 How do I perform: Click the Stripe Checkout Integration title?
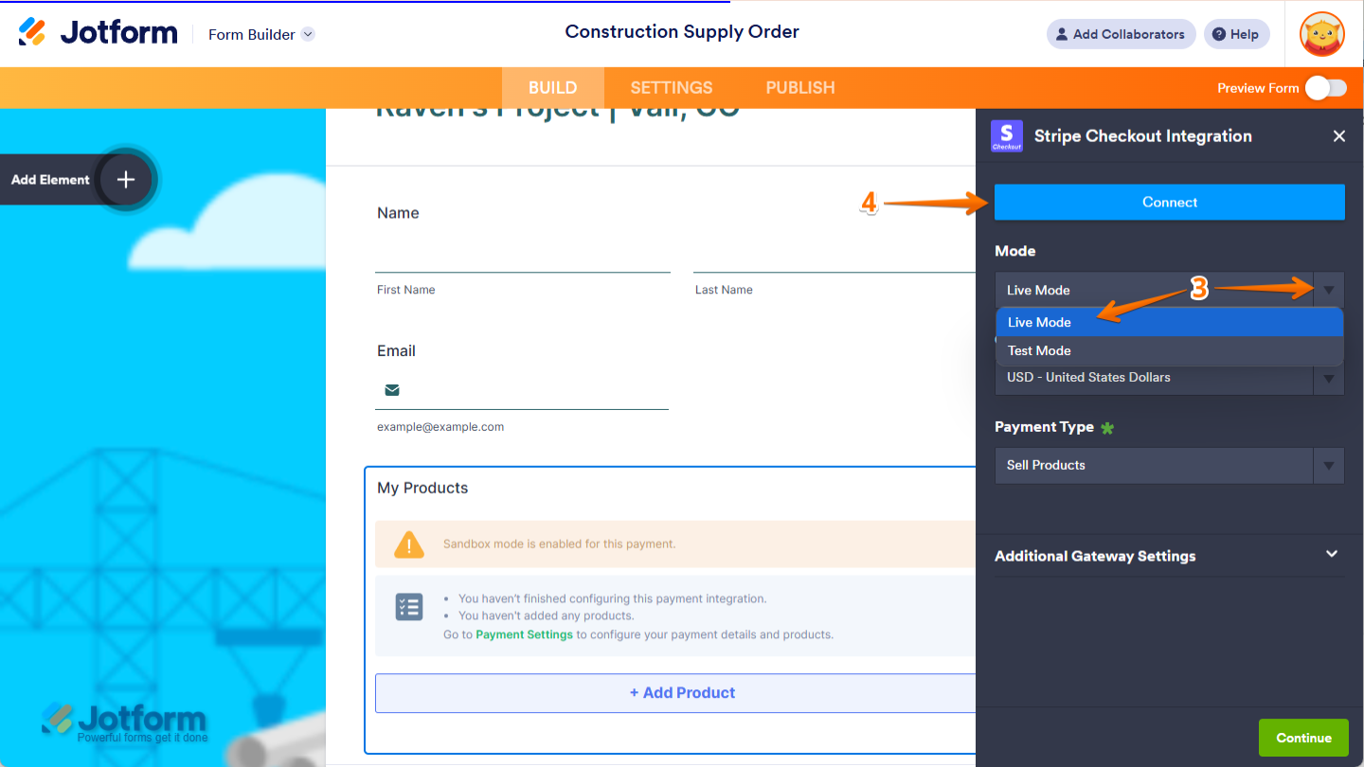(1143, 136)
